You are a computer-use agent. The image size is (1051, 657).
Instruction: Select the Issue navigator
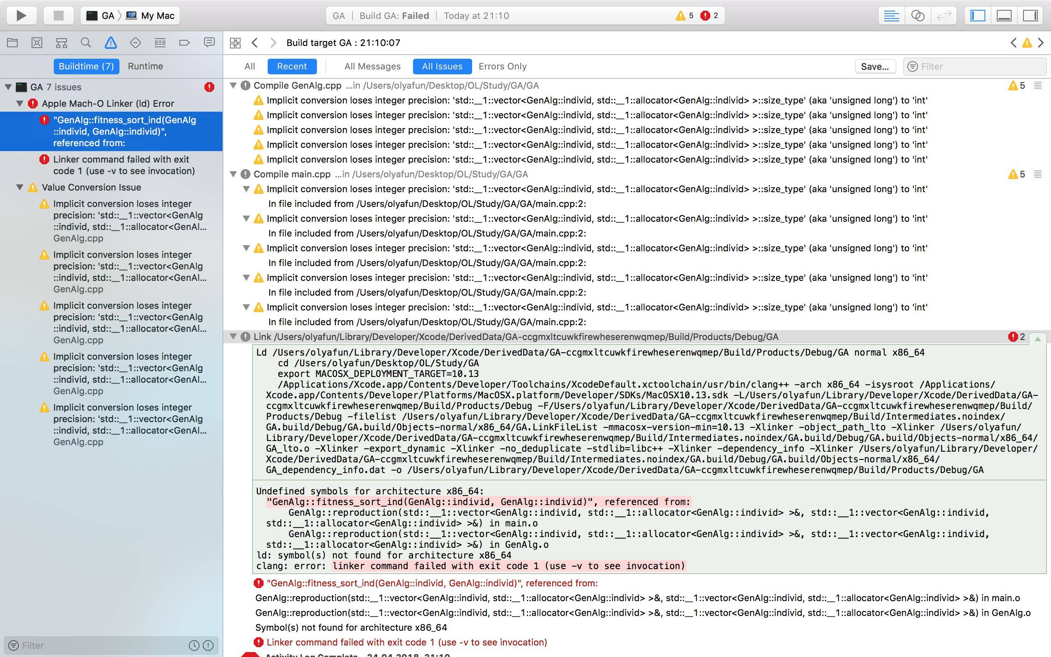(x=111, y=43)
